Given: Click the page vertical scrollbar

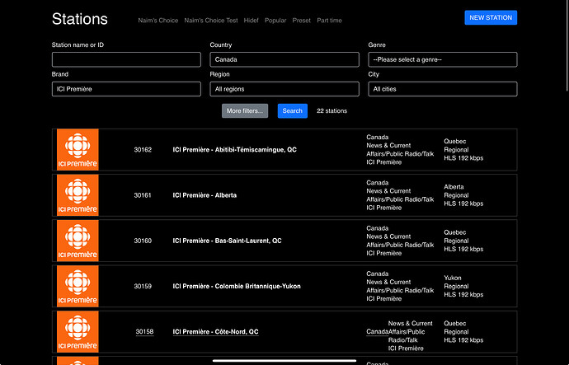Looking at the screenshot, I should coord(567,45).
